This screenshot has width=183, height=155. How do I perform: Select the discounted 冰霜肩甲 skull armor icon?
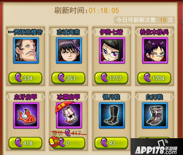pos(69,116)
